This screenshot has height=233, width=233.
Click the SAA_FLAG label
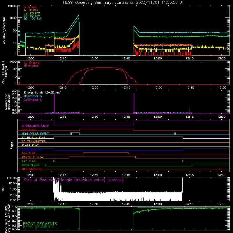pos(29,153)
